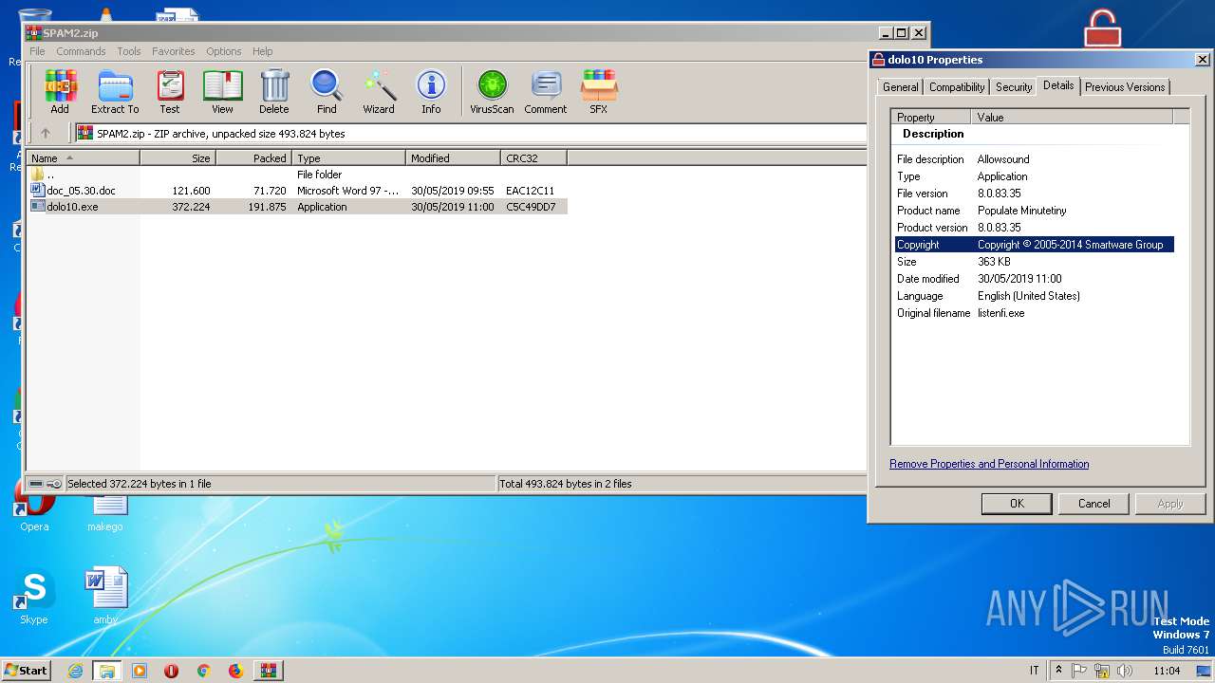Open the File menu
Image resolution: width=1215 pixels, height=683 pixels.
coord(37,51)
